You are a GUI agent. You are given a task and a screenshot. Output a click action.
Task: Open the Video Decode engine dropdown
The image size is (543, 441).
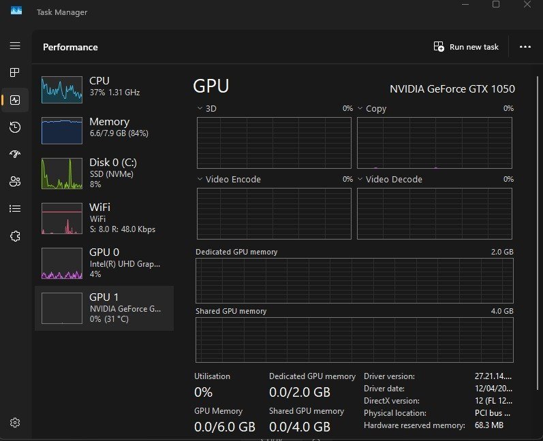[x=360, y=179]
